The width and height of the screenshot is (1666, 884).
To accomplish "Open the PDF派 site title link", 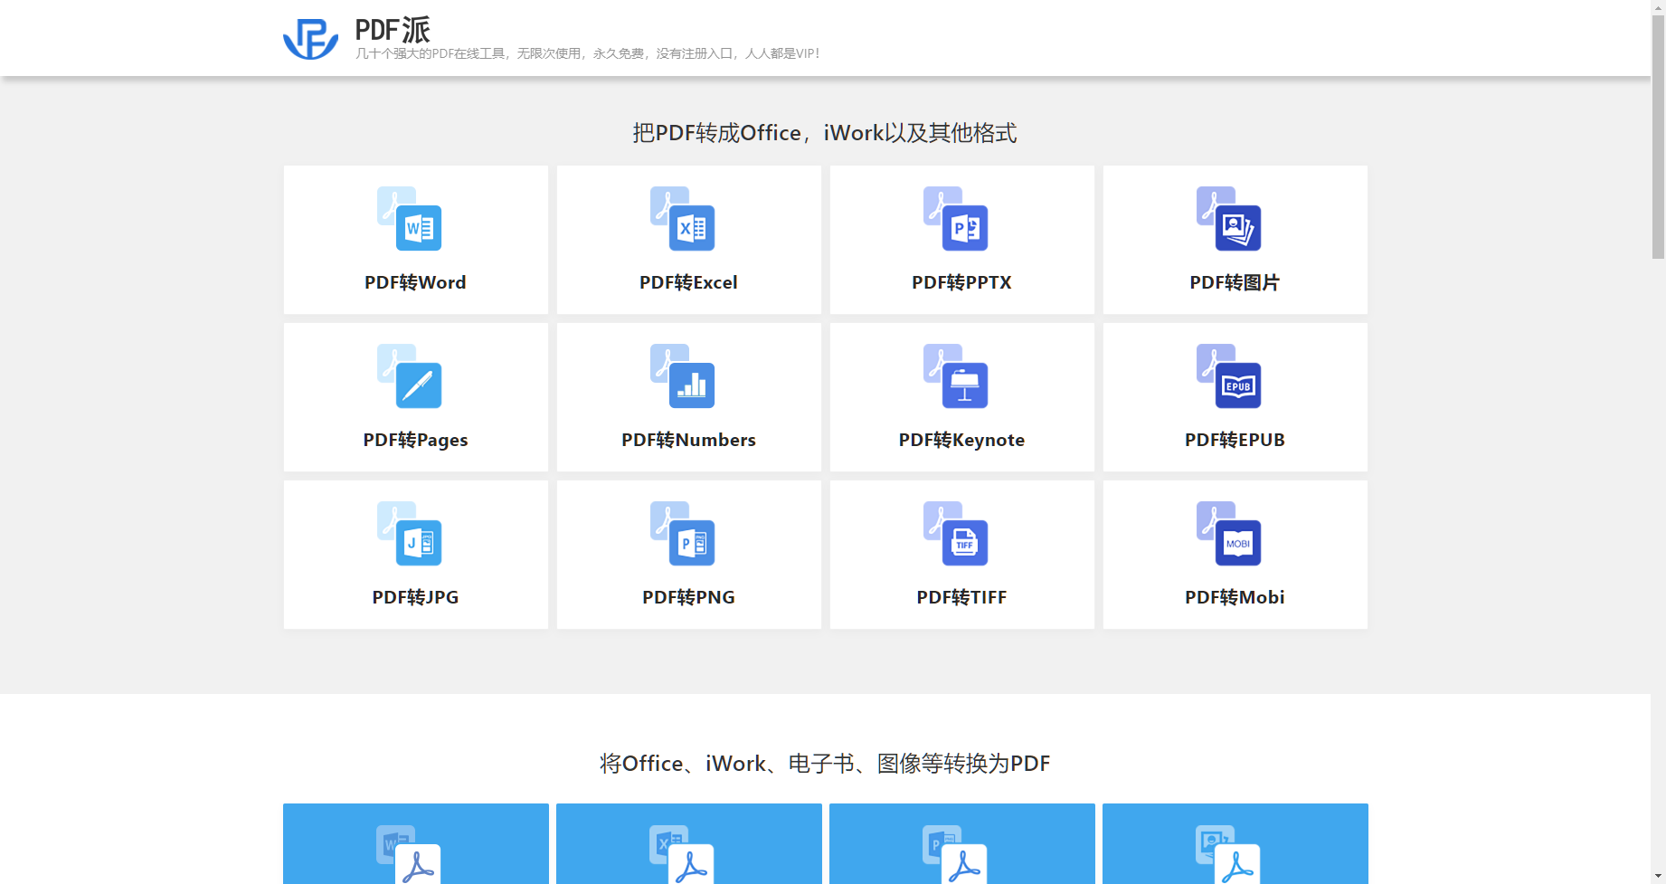I will click(x=393, y=30).
